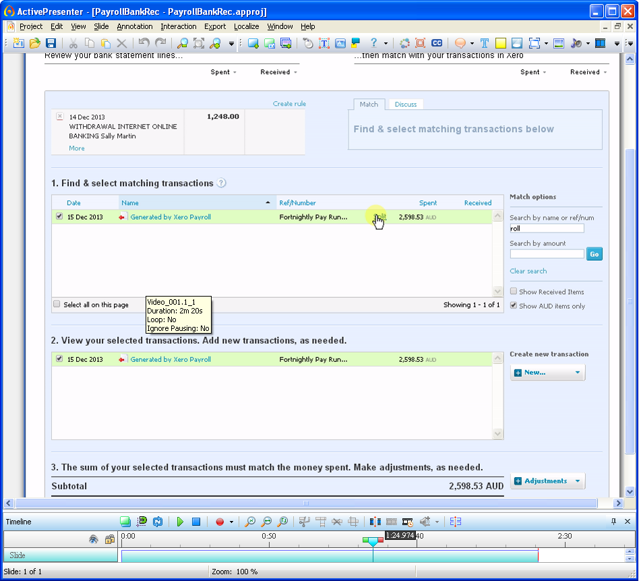
Task: Uncheck Show AUD items only
Action: (x=514, y=306)
